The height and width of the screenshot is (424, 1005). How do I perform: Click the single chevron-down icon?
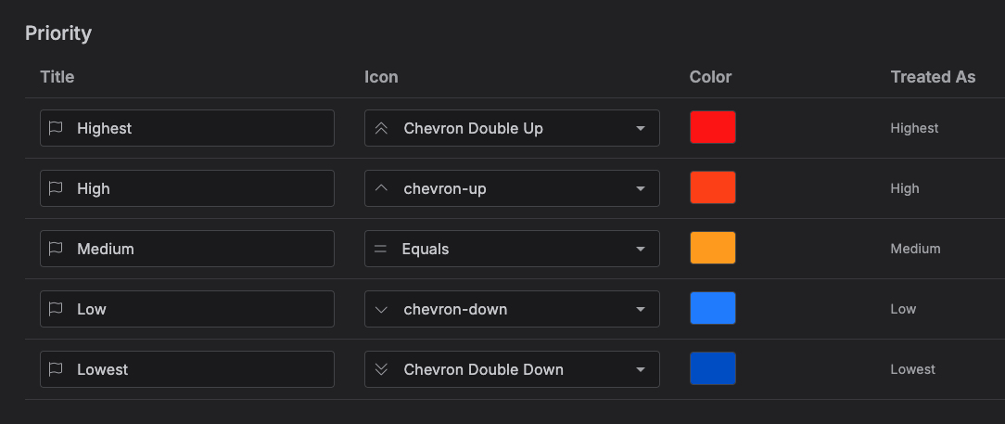pos(381,310)
